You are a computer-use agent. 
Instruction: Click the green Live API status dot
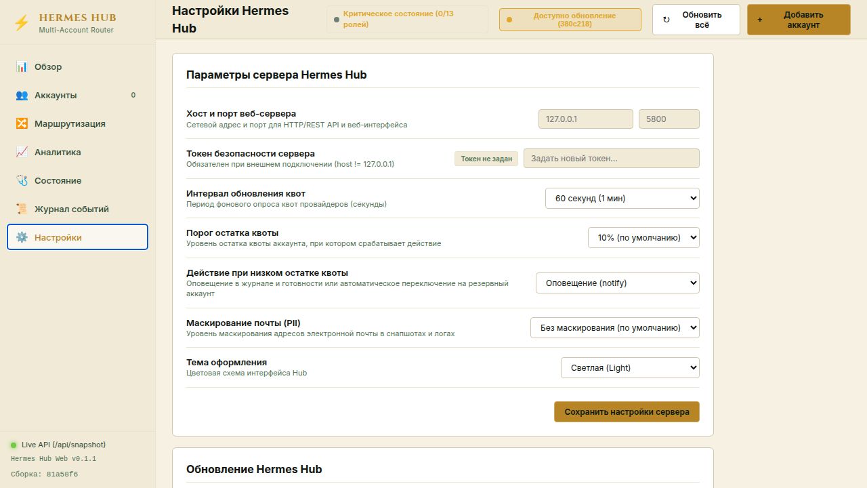point(14,445)
